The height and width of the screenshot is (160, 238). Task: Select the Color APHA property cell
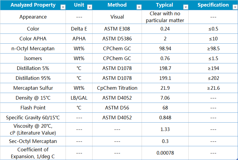(x=33, y=39)
